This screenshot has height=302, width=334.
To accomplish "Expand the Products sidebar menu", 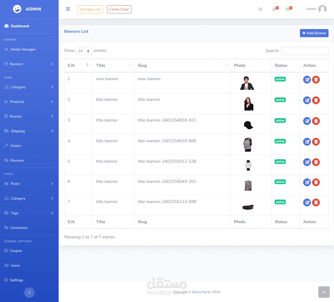I will pos(29,102).
